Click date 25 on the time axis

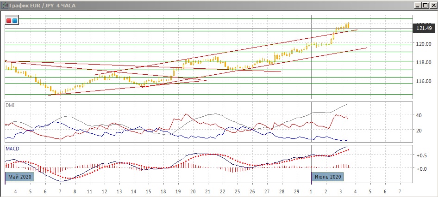238,192
